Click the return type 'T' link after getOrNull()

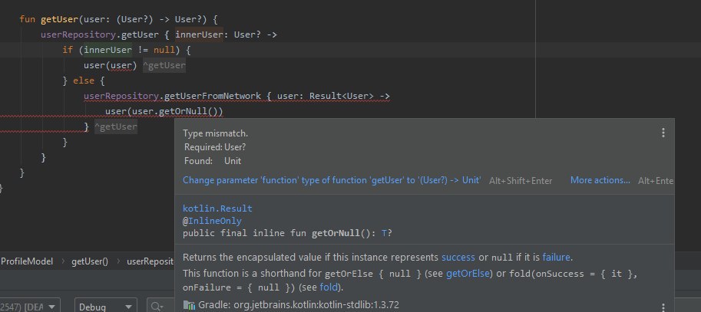(384, 233)
